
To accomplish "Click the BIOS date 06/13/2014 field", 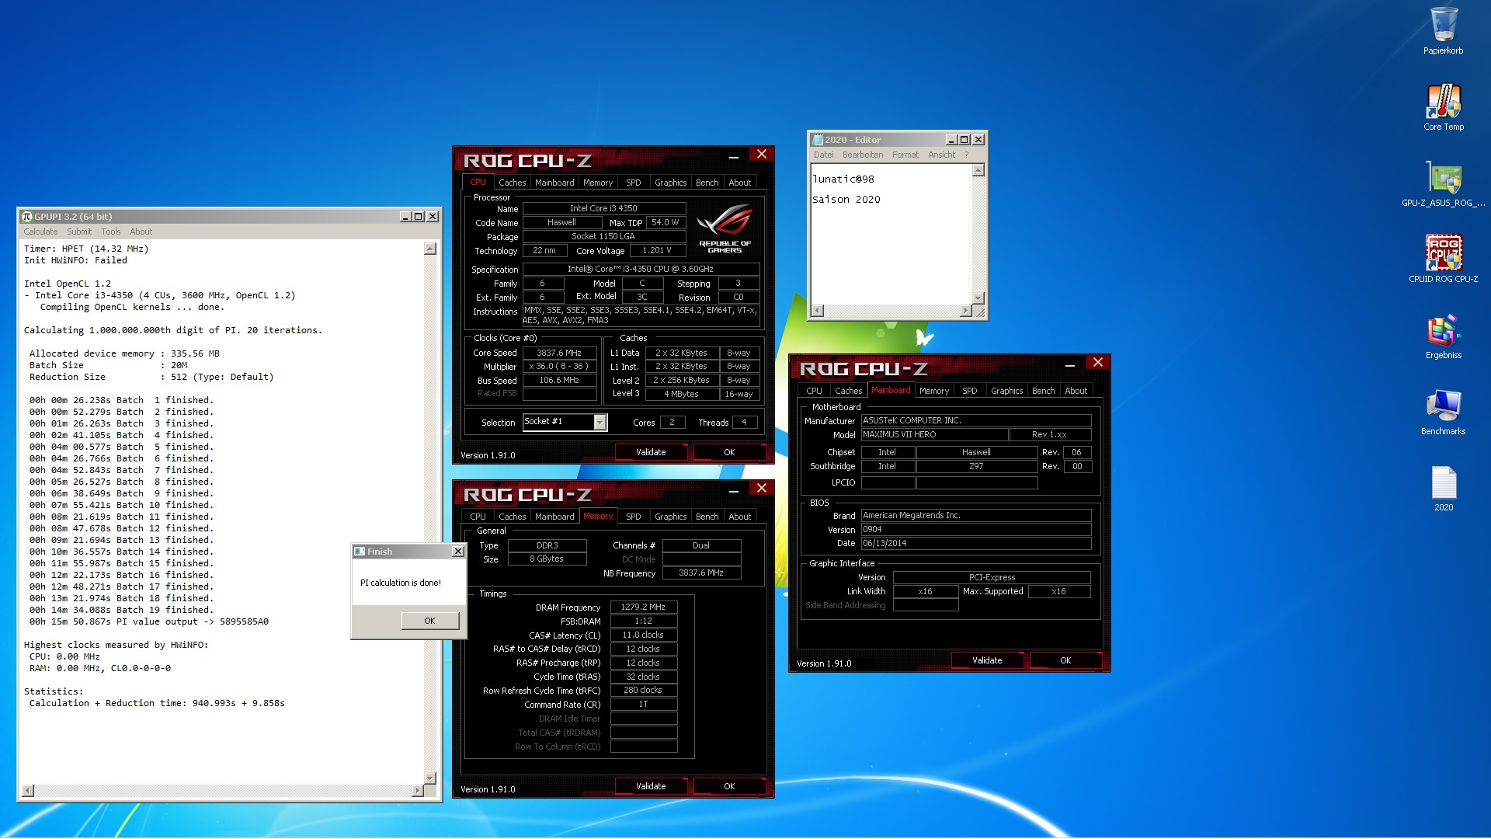I will coord(976,543).
